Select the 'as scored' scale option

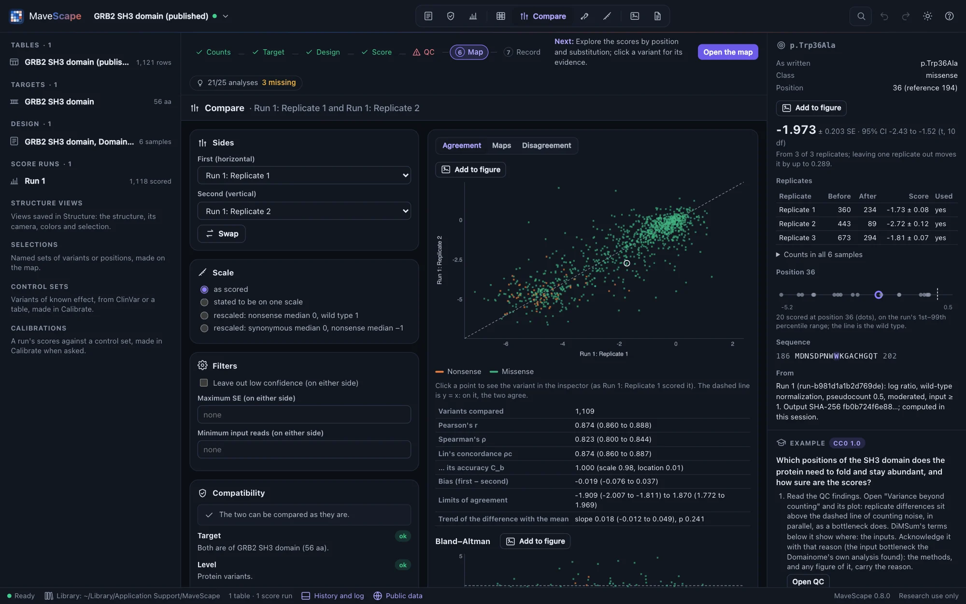[204, 289]
